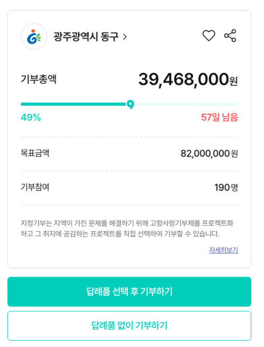264x347 pixels.
Task: Click the 190명 participant count
Action: click(x=226, y=188)
